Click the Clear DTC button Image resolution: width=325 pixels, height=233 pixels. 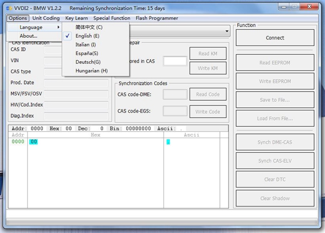[x=275, y=179]
